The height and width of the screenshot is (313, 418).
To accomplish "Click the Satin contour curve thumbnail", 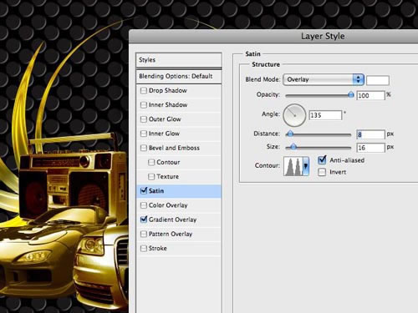I will click(x=293, y=166).
